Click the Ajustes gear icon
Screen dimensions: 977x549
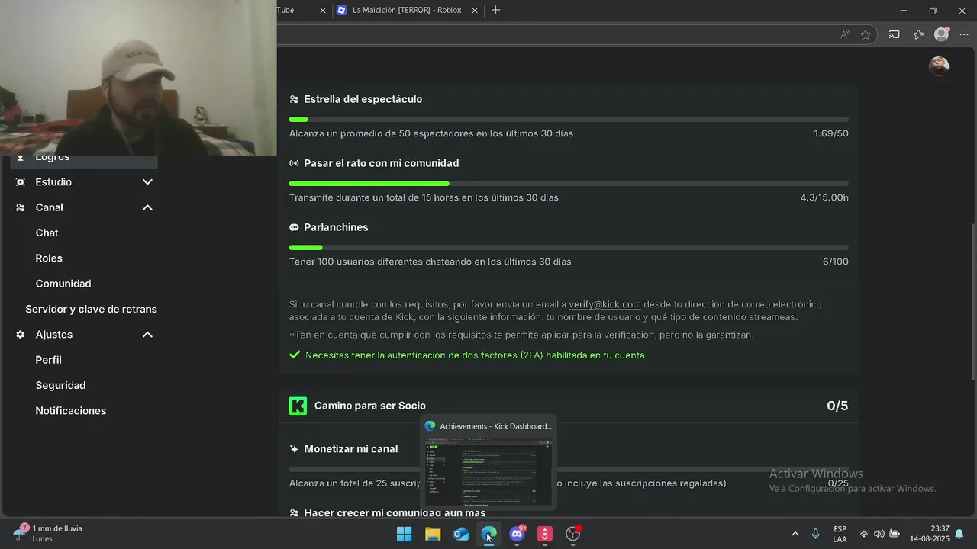pyautogui.click(x=21, y=335)
